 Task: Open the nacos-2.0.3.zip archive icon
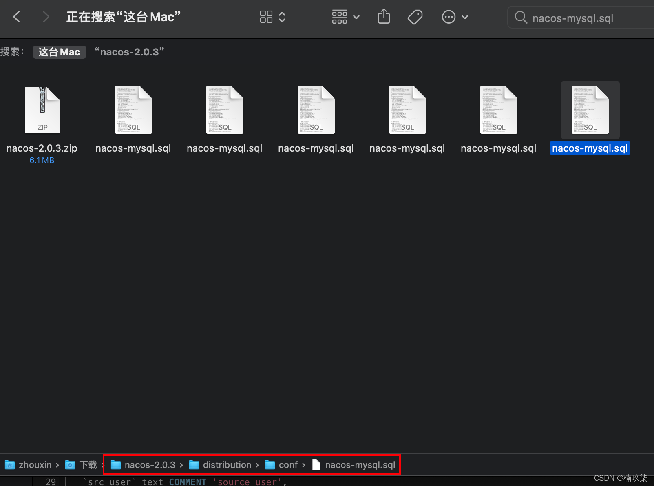42,110
